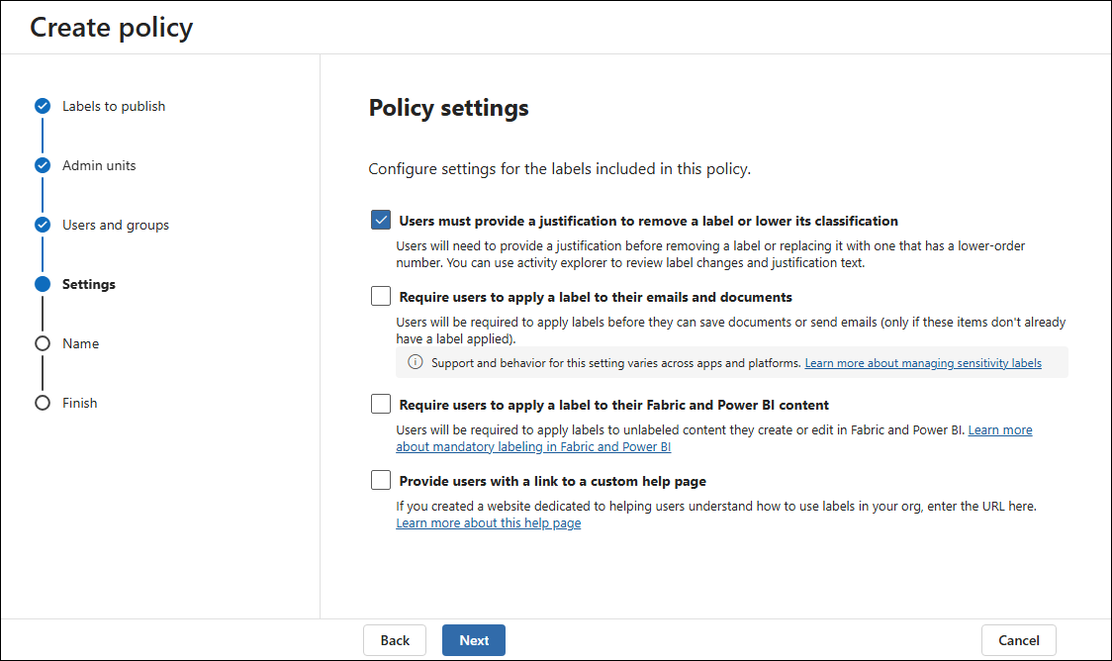Click the Users must provide a justification label text
The width and height of the screenshot is (1112, 661).
coord(648,221)
